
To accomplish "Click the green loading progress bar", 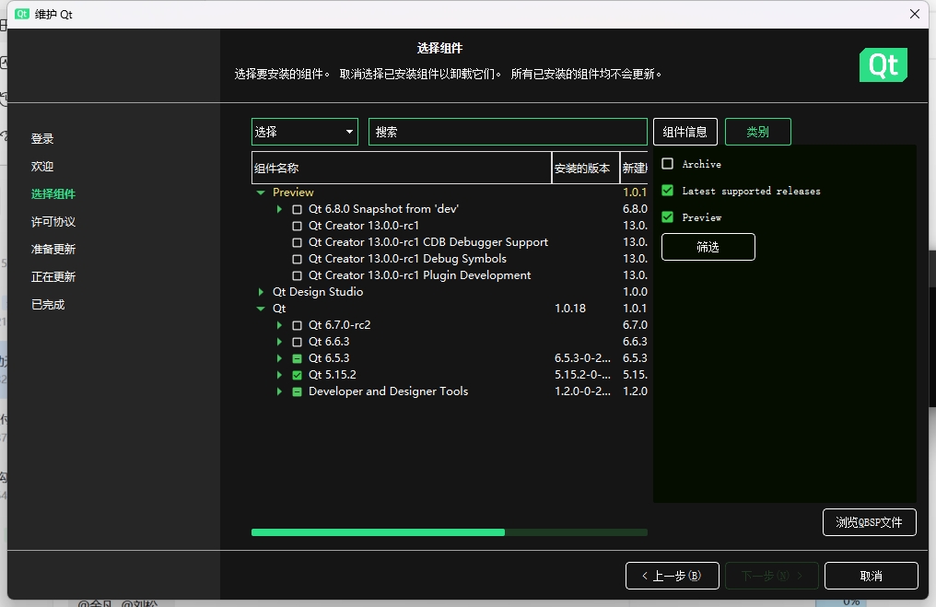I will [450, 531].
